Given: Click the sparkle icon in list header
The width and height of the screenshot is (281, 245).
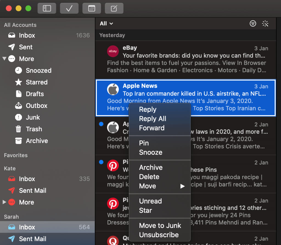Looking at the screenshot, I should coord(265,24).
